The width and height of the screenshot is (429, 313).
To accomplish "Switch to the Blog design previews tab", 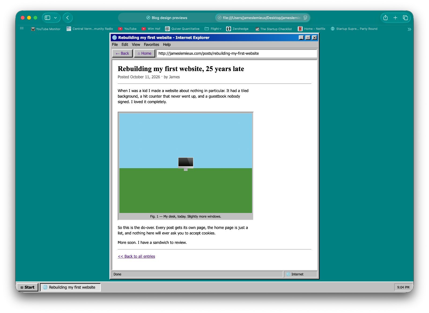I will pyautogui.click(x=167, y=18).
